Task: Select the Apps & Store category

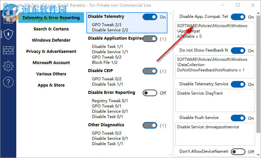Action: point(51,85)
